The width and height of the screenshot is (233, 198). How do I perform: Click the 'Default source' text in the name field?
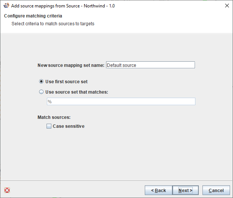coord(121,65)
